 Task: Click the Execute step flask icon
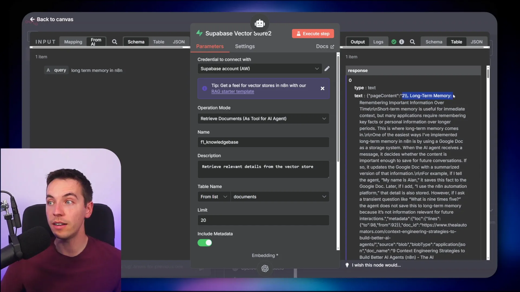298,34
